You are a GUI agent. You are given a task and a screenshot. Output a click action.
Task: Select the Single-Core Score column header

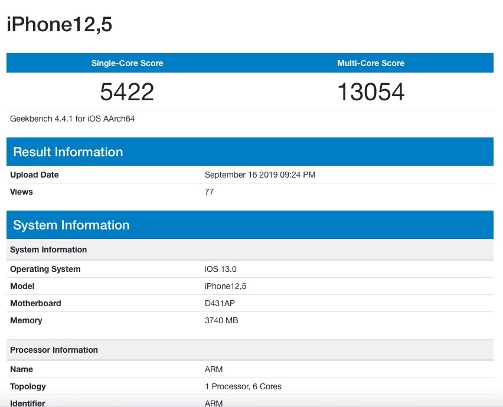[x=127, y=63]
